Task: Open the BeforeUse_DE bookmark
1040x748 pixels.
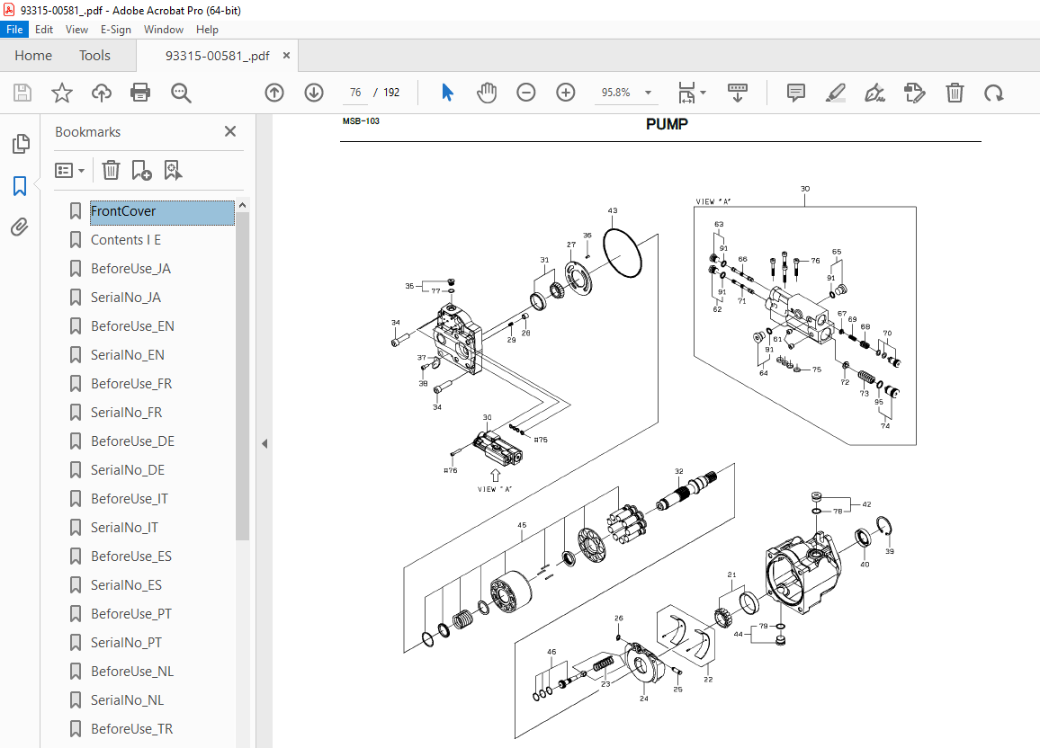Action: (x=132, y=441)
